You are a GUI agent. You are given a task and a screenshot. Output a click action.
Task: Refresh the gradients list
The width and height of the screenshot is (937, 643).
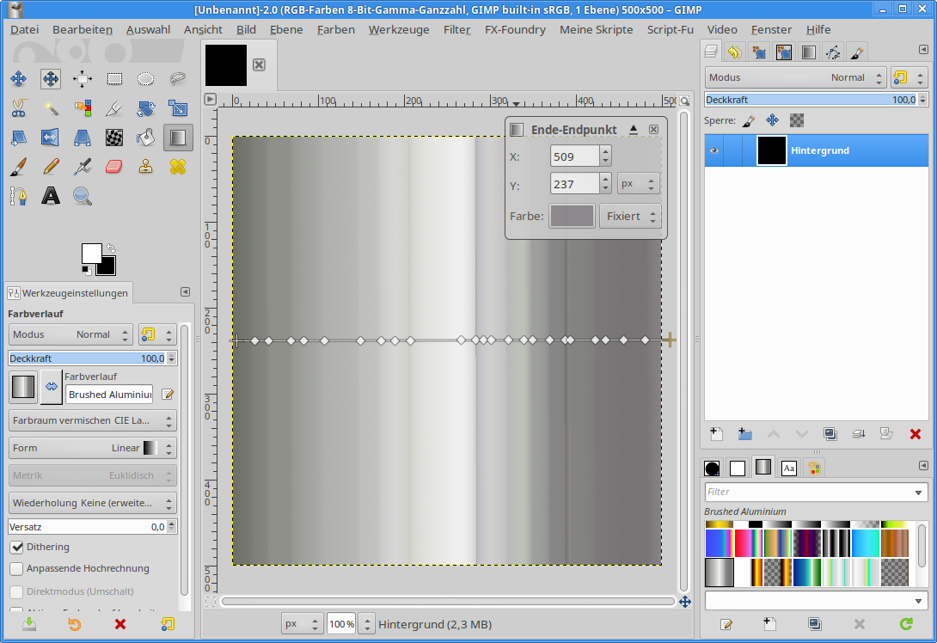pos(905,624)
